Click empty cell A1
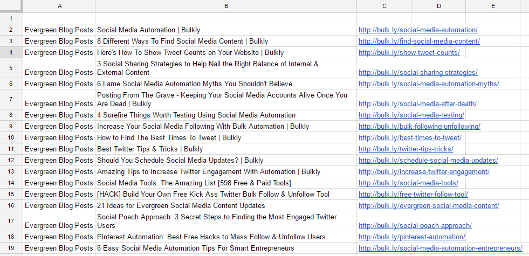The image size is (529, 256). [x=59, y=18]
